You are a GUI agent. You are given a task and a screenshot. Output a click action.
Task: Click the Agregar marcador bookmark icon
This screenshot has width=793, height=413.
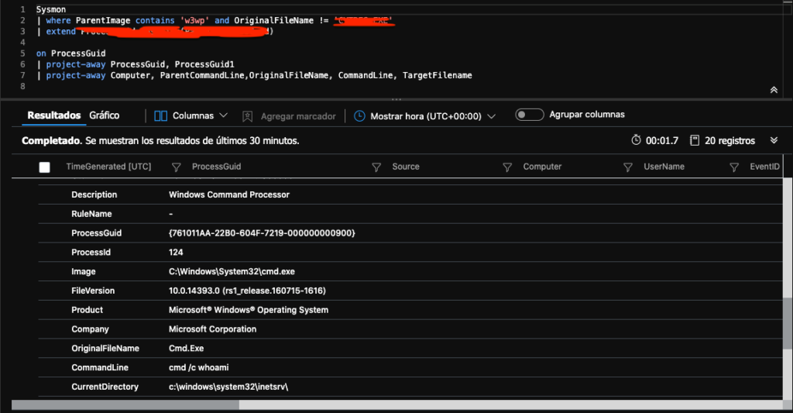pos(247,116)
